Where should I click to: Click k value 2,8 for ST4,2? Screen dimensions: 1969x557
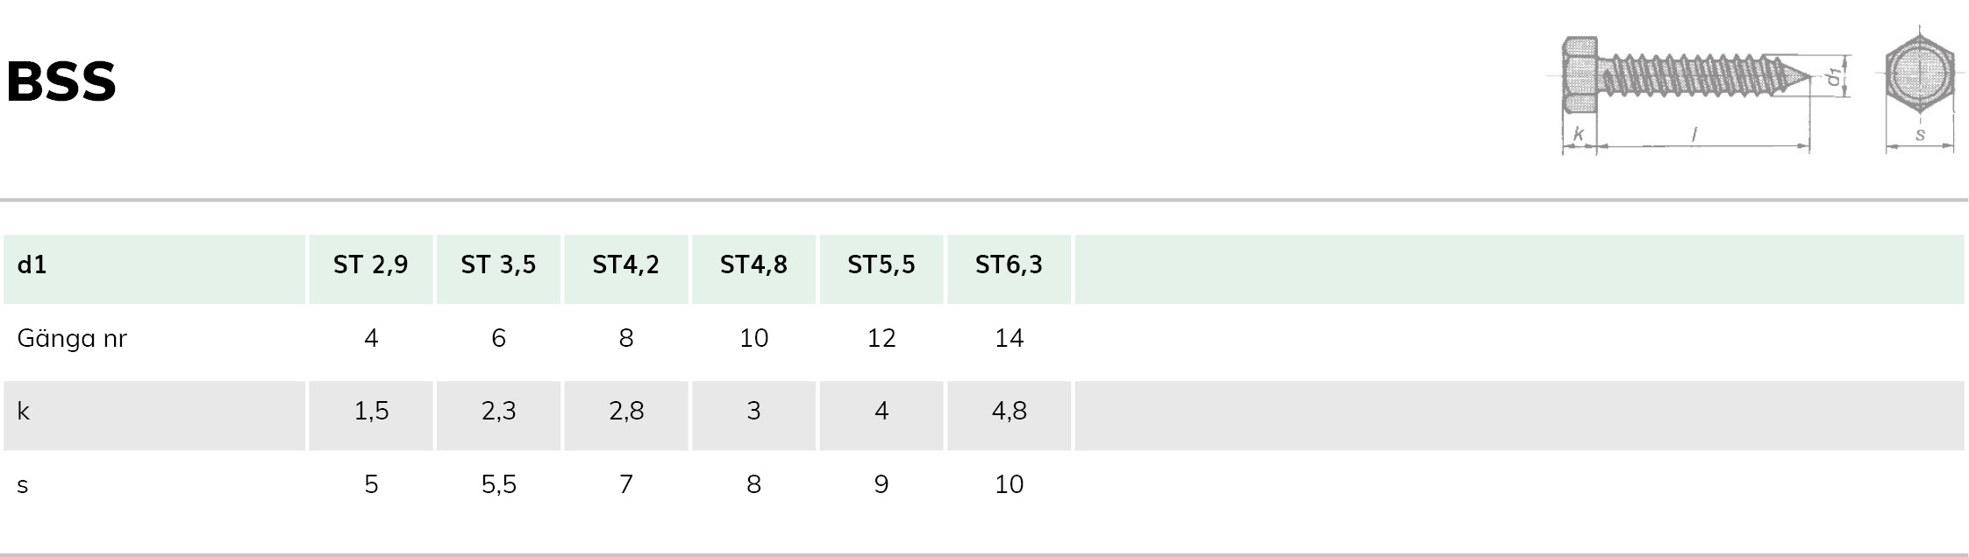(626, 411)
